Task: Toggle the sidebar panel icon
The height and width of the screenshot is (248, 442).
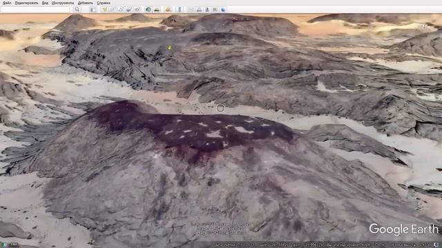Action: 93,9
